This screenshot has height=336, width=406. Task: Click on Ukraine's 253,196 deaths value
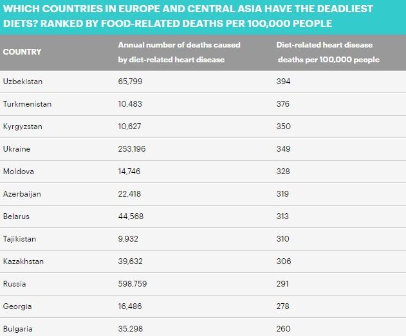[x=132, y=149]
